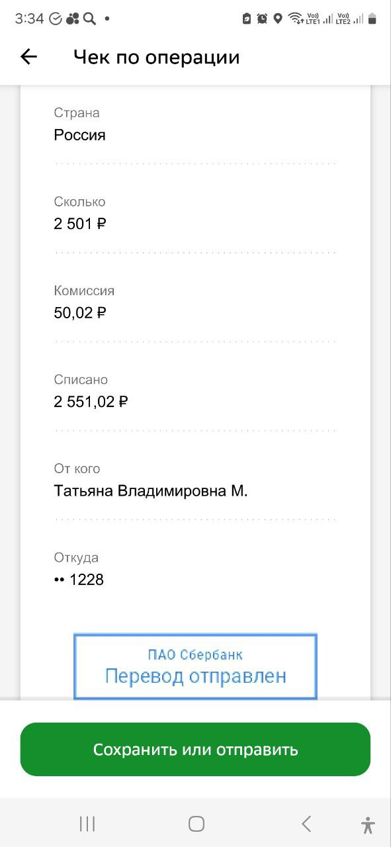This screenshot has width=391, height=847.
Task: Open Android recent apps navigation icon
Action: point(87,824)
